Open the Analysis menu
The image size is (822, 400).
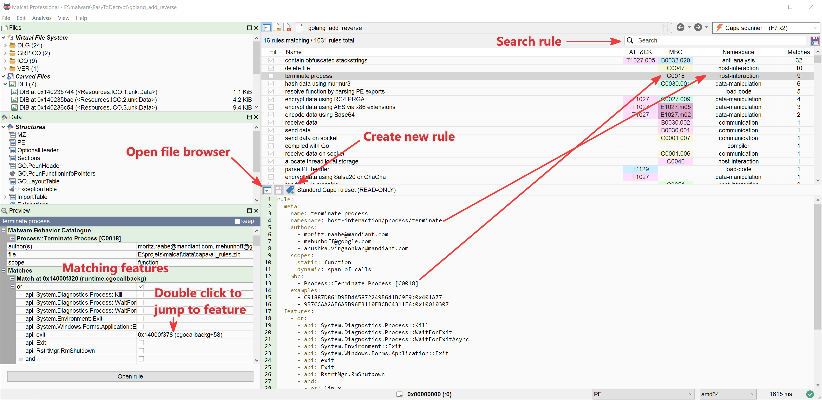point(42,18)
